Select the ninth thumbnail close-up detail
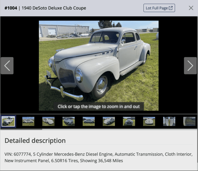The height and width of the screenshot is (171, 198). coord(169,121)
